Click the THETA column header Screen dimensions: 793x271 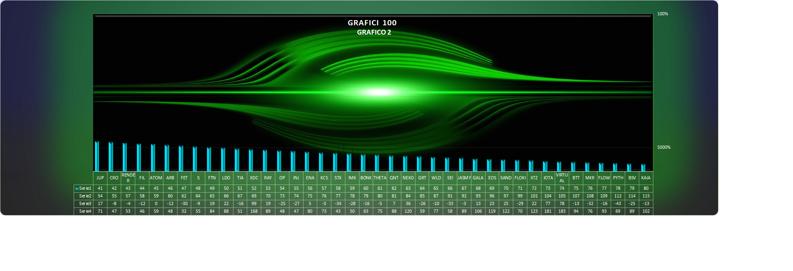pos(380,178)
